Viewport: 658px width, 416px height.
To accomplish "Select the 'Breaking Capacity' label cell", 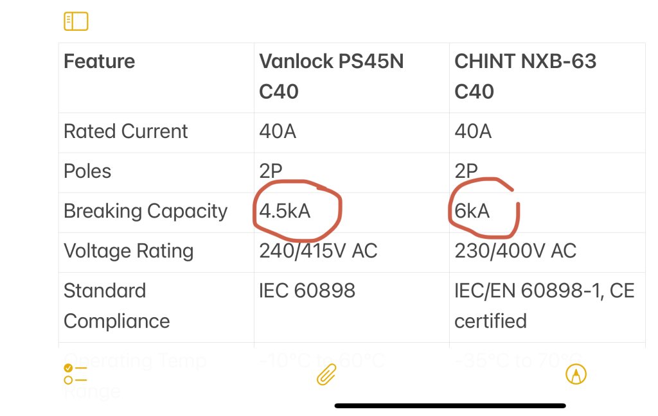I will pos(156,212).
